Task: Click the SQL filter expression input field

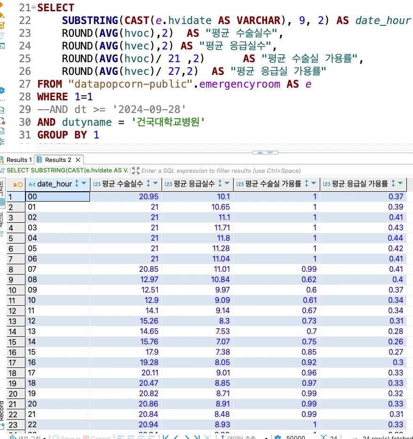Action: (221, 171)
